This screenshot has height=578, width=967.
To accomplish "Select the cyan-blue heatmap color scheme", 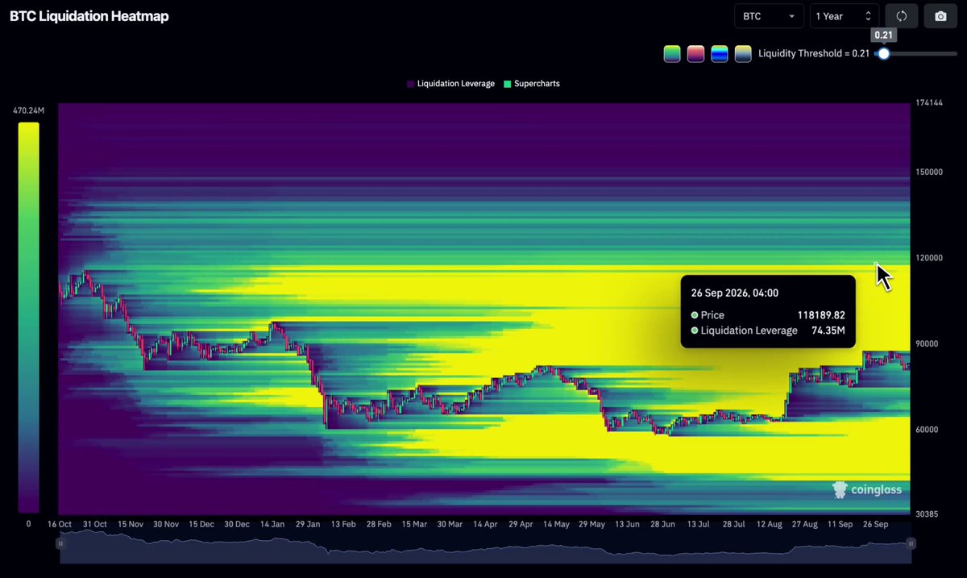I will [x=720, y=54].
